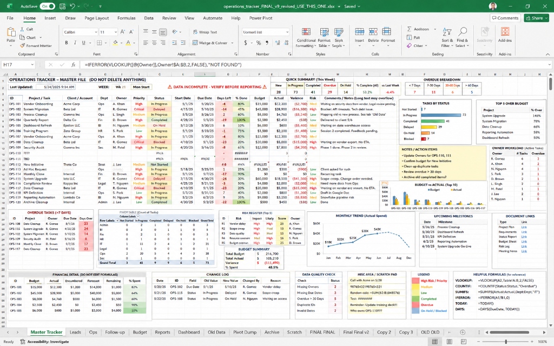
Task: Open the Formulas ribbon tab
Action: point(126,18)
